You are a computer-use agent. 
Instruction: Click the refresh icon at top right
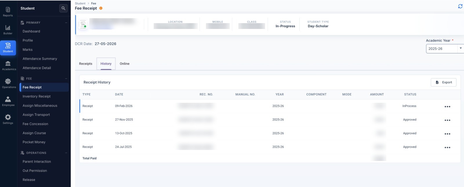pyautogui.click(x=460, y=6)
